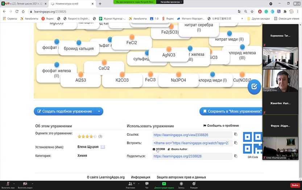Expand dropdown arrow beside Создать подобное упражнение

coord(99,111)
